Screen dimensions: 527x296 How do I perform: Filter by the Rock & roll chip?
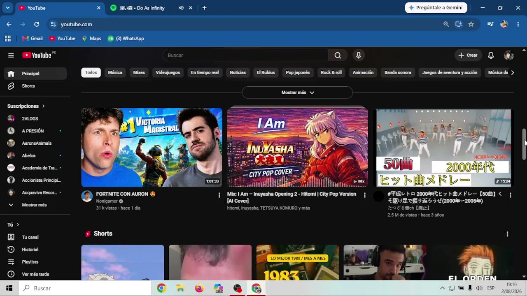[331, 72]
